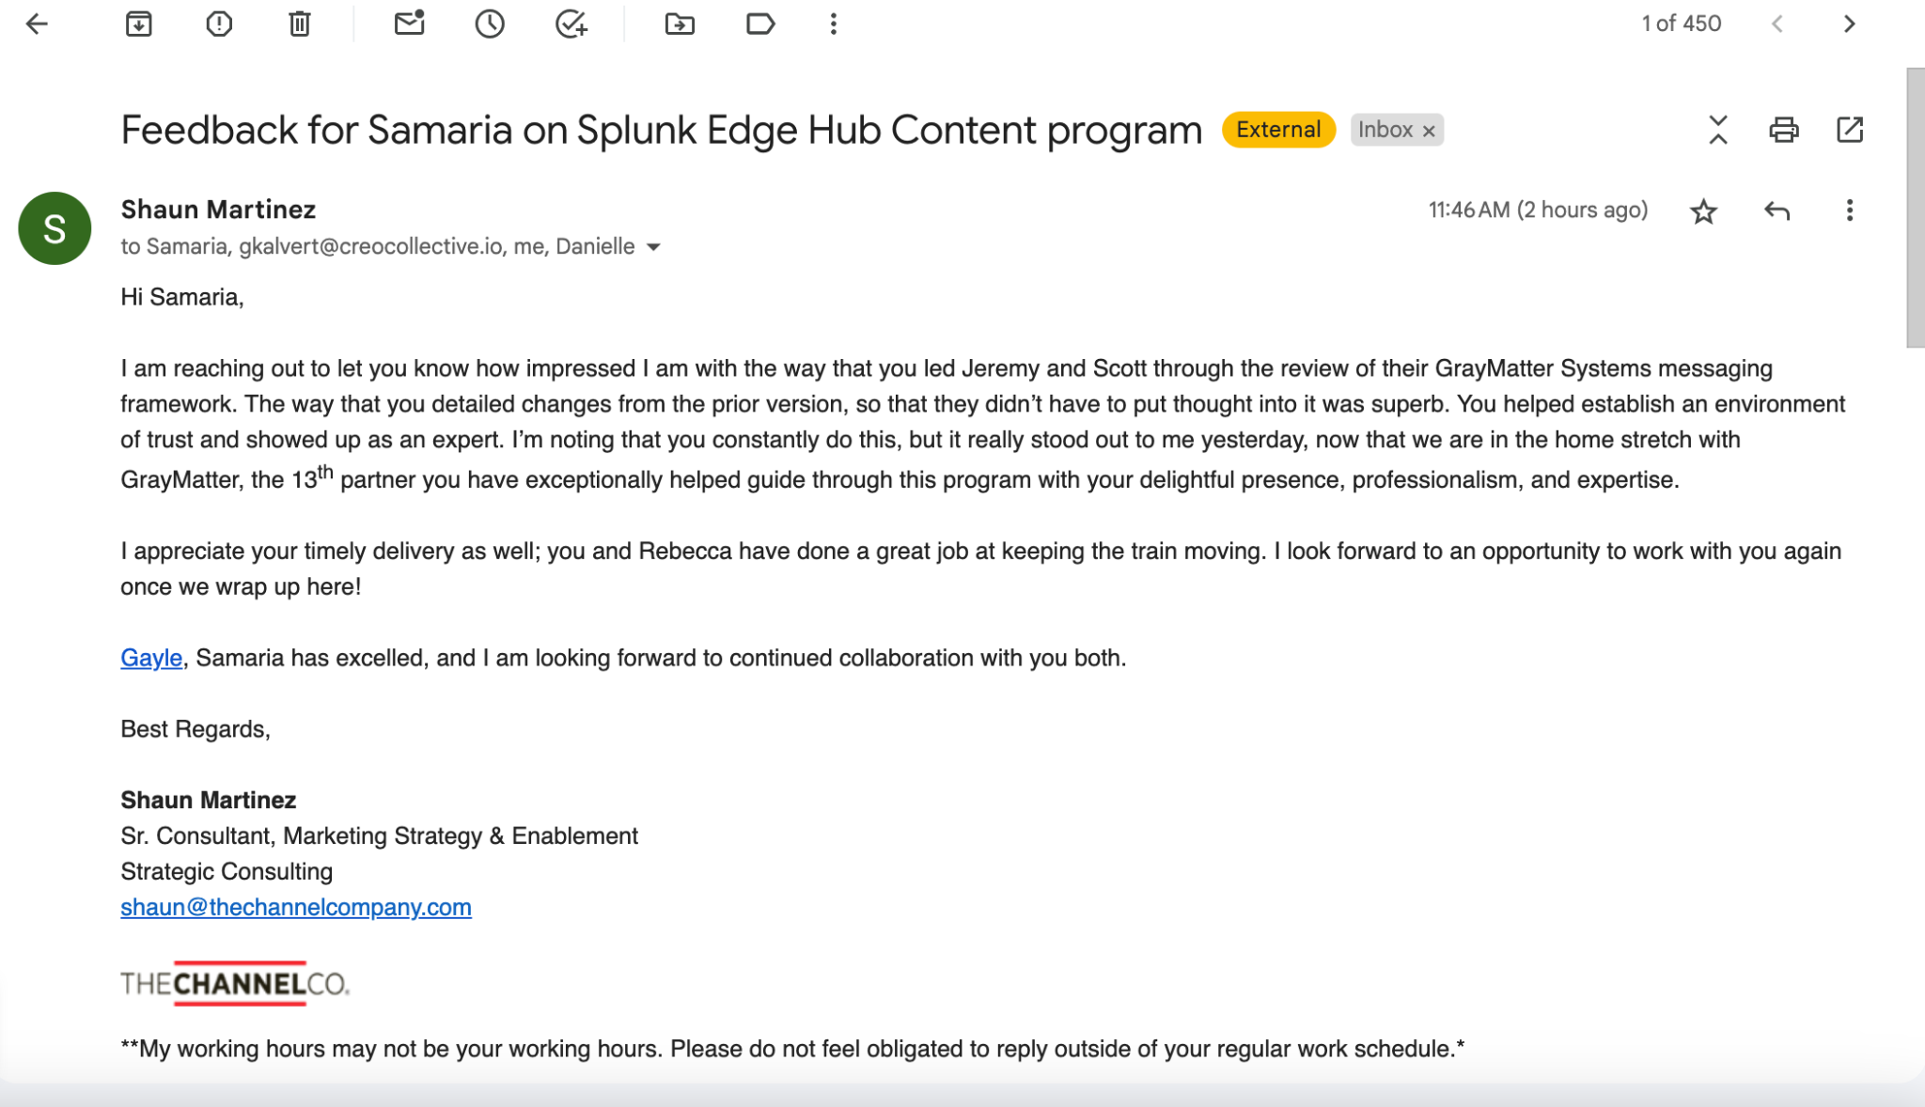Image resolution: width=1925 pixels, height=1107 pixels.
Task: Reply to Shaun Martinez's message
Action: pos(1776,210)
